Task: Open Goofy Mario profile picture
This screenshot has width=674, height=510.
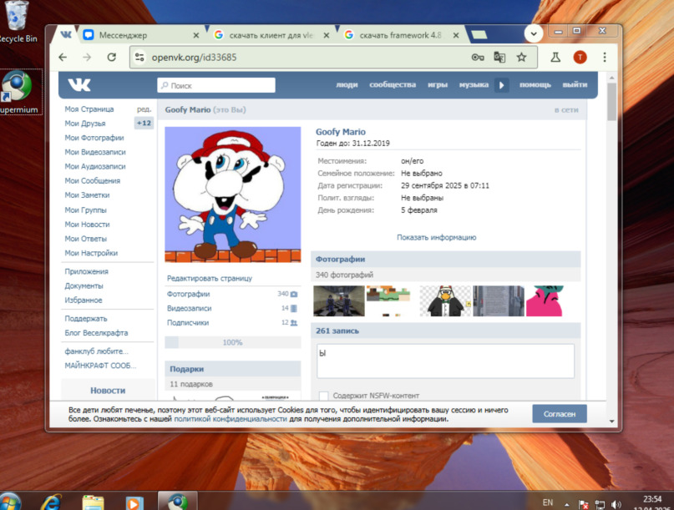Action: pyautogui.click(x=232, y=194)
